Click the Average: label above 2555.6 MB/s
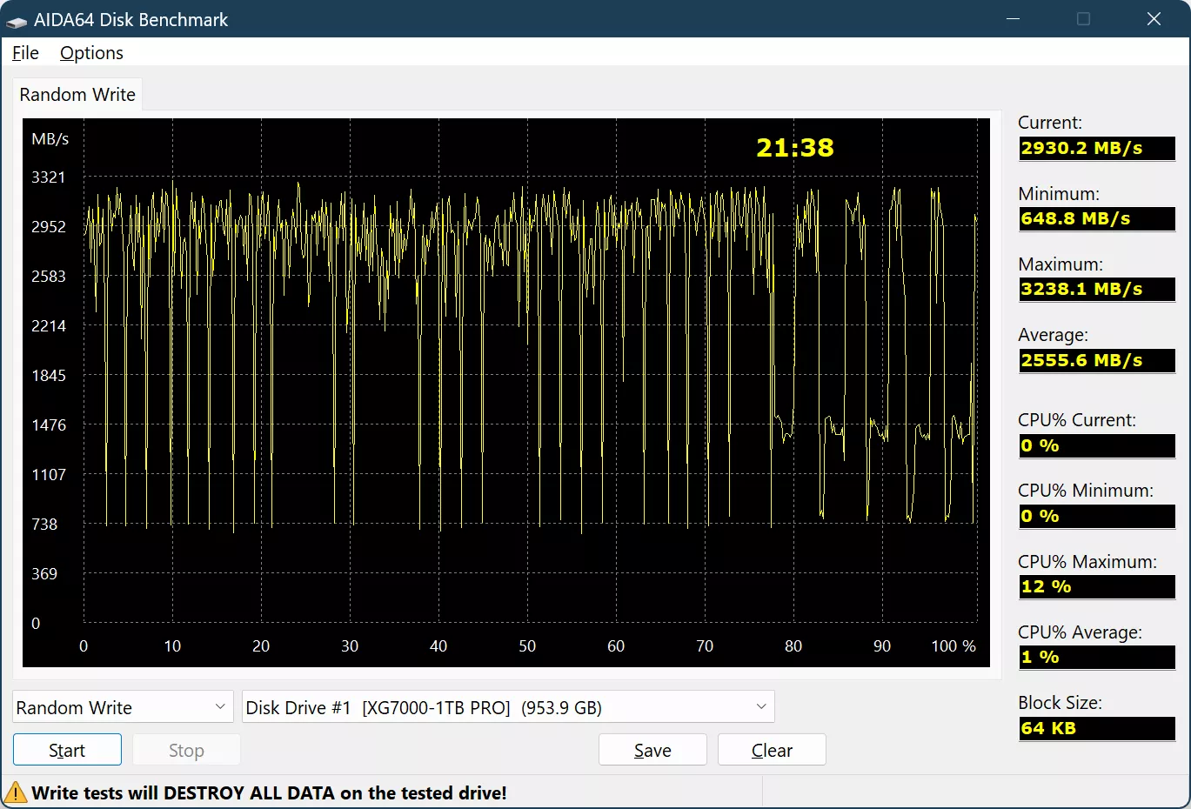 1053,335
